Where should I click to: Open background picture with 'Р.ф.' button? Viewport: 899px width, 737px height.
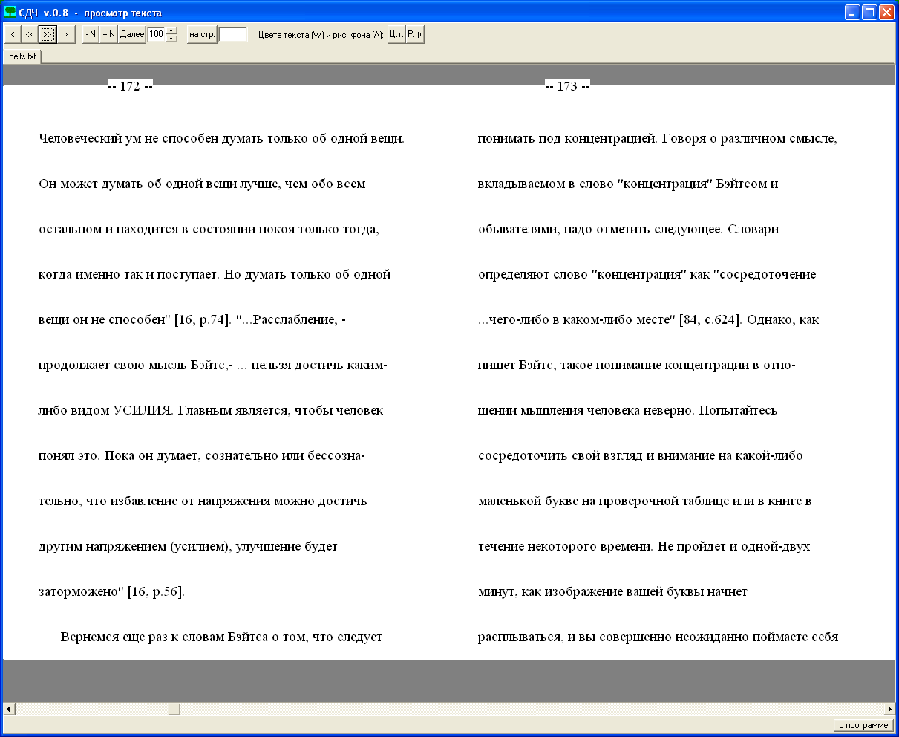pos(415,34)
